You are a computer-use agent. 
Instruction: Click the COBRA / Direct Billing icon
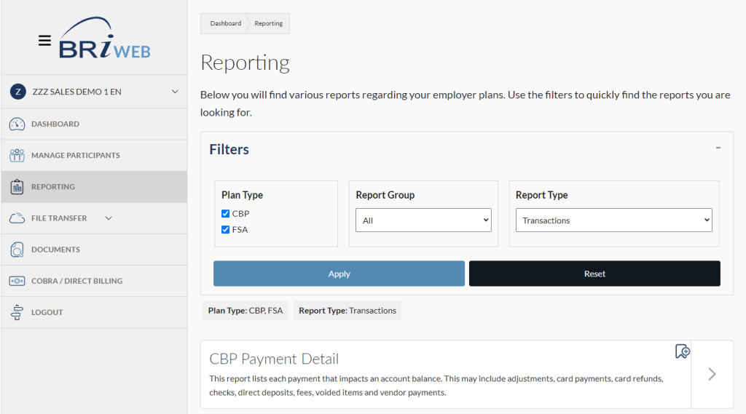tap(17, 281)
